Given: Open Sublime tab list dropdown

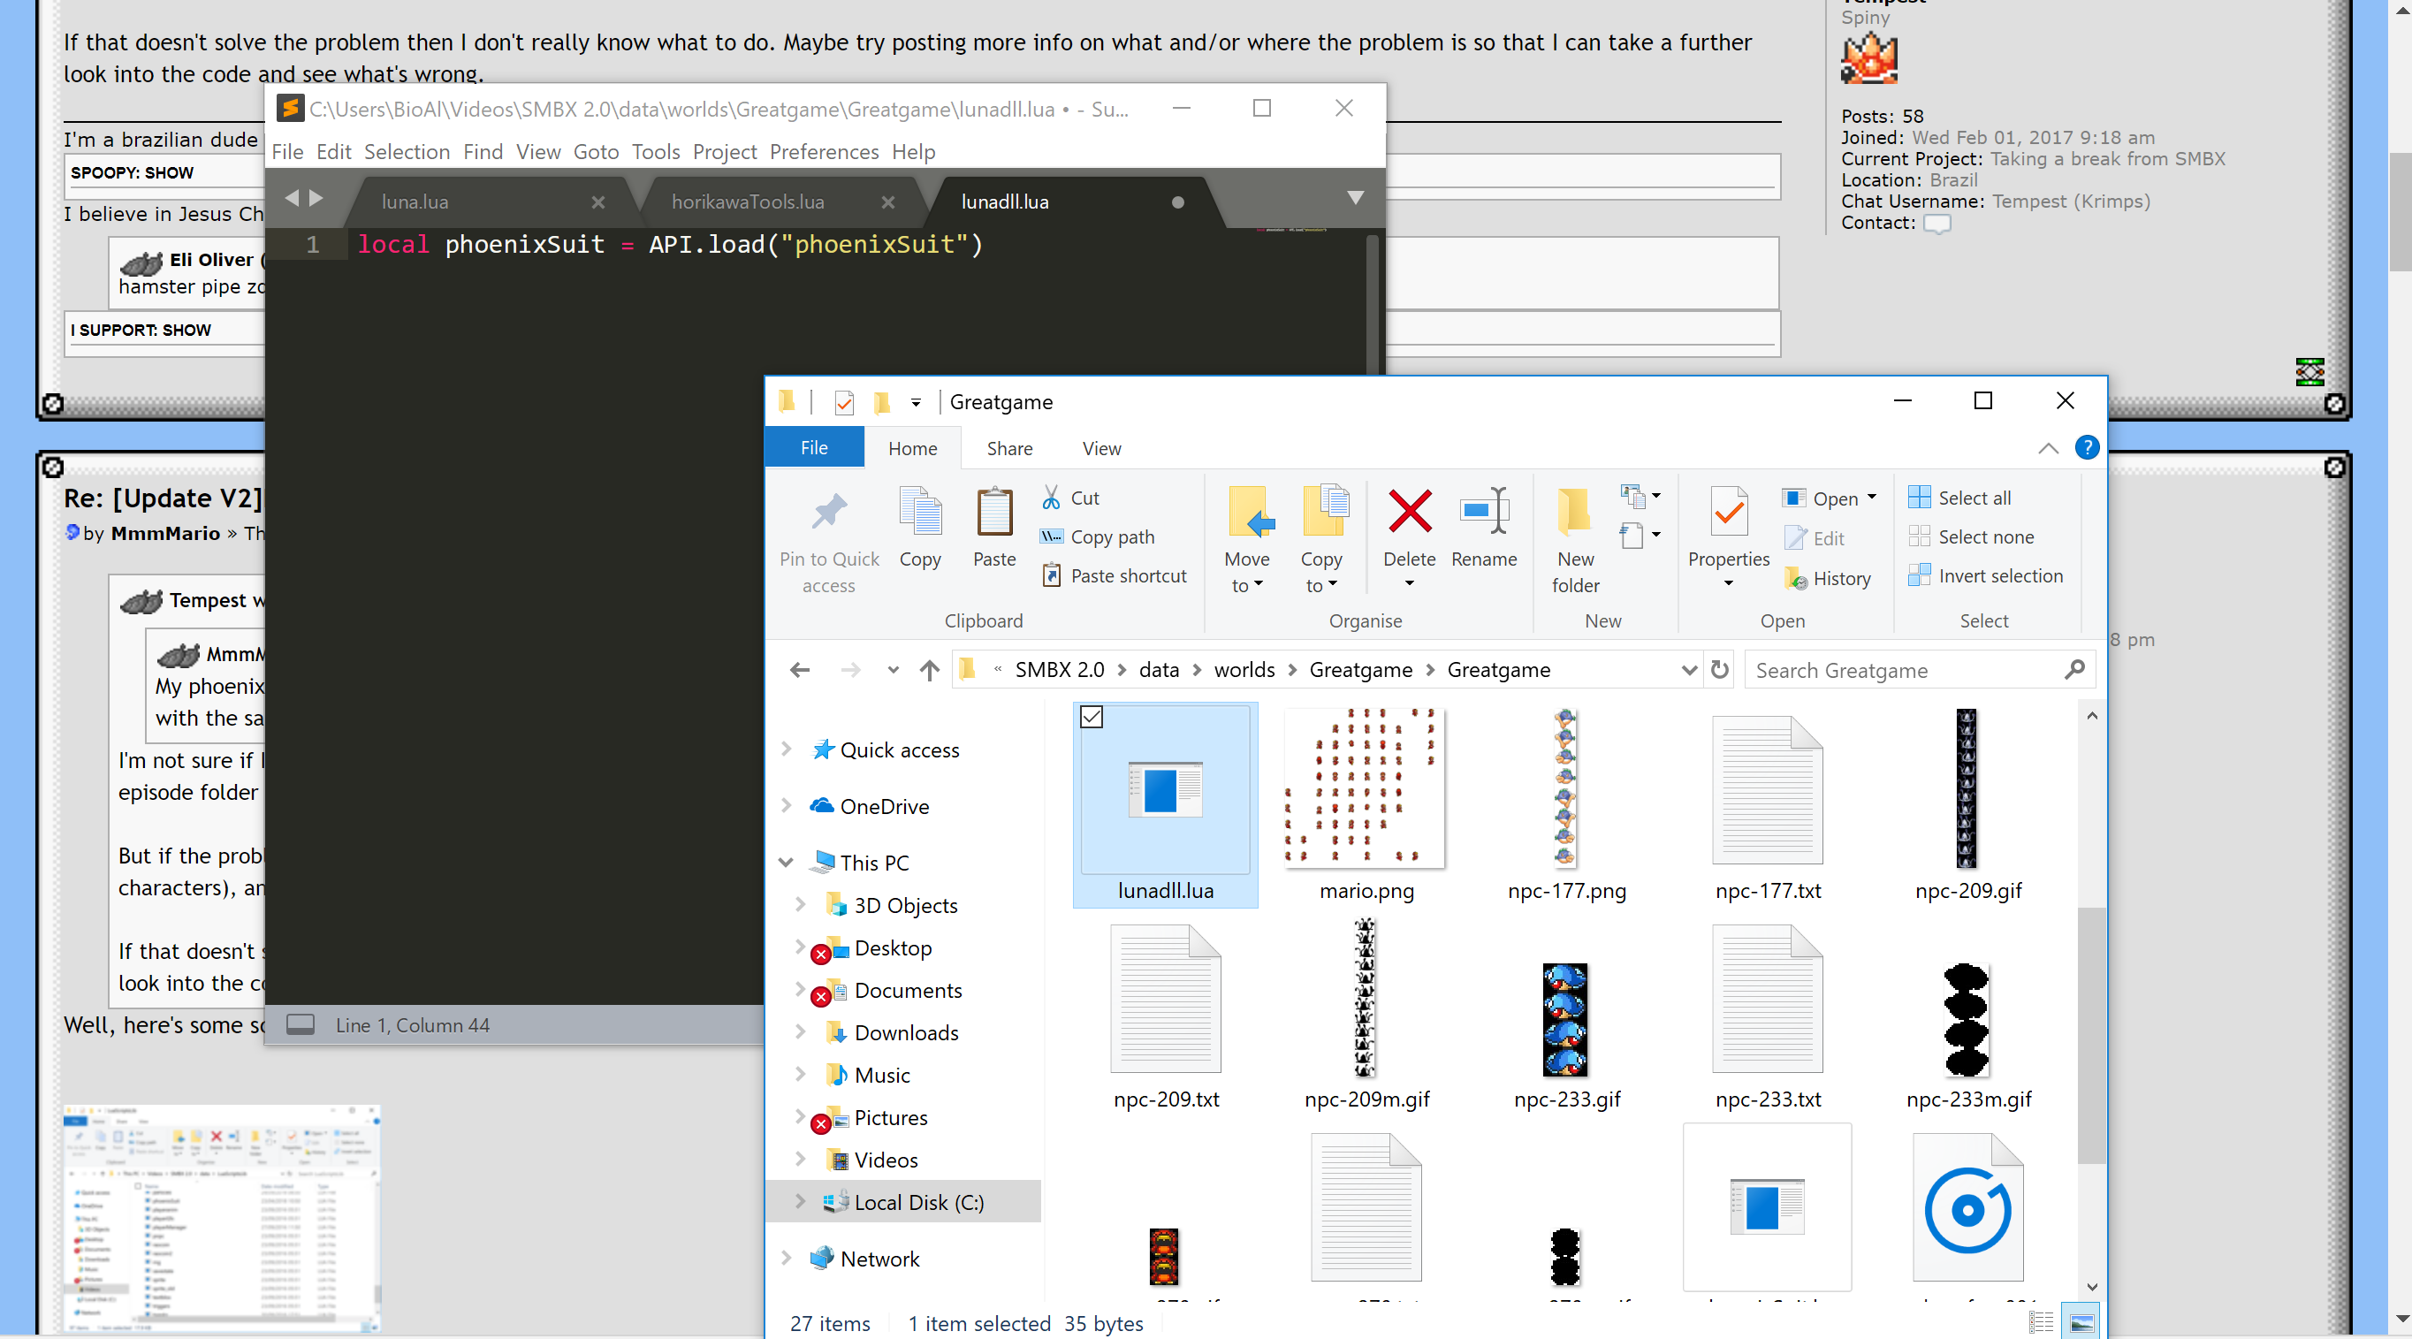Looking at the screenshot, I should pyautogui.click(x=1355, y=199).
